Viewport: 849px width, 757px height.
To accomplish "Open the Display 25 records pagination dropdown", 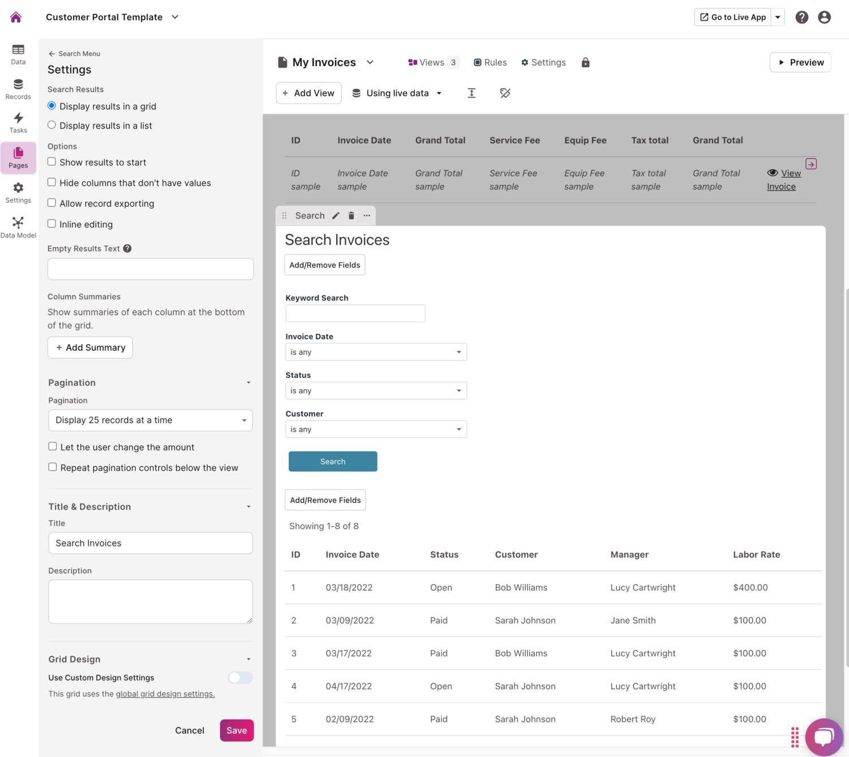I will 150,420.
